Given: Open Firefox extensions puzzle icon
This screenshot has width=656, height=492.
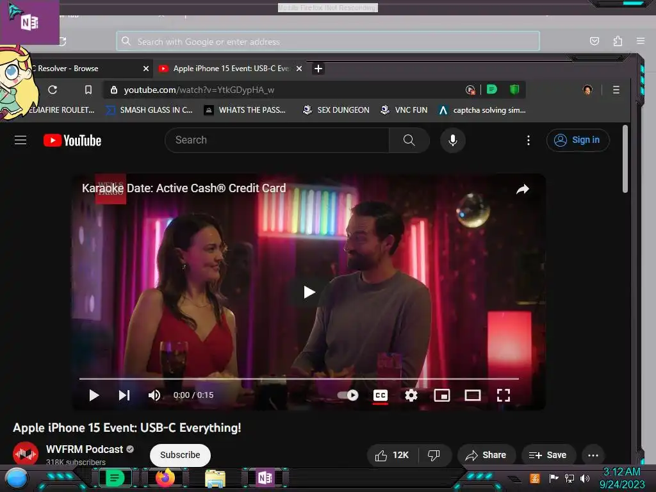Looking at the screenshot, I should coord(618,41).
